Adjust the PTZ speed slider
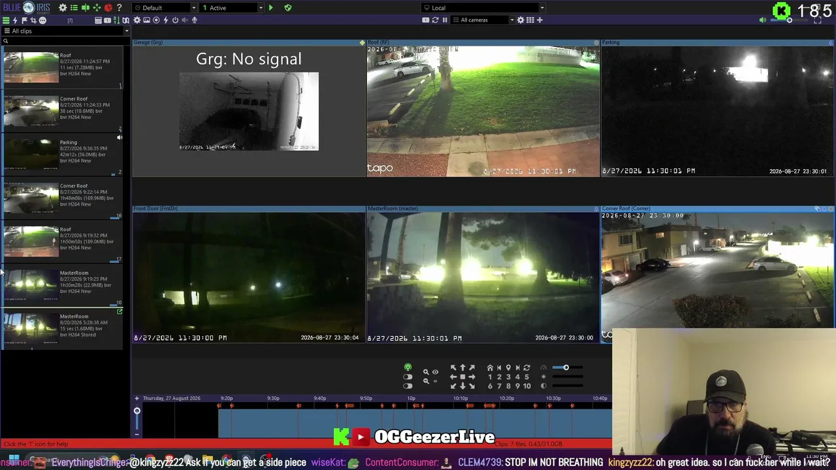Viewport: 836px width, 470px height. click(x=567, y=368)
